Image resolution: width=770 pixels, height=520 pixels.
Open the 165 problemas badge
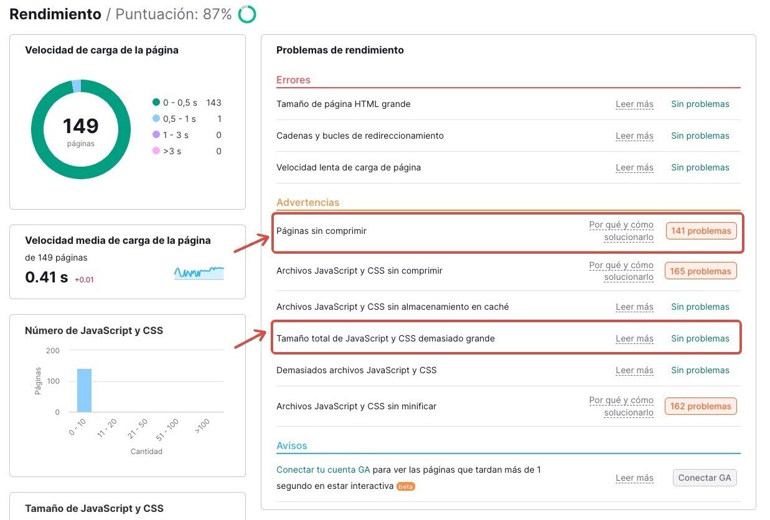pos(700,271)
